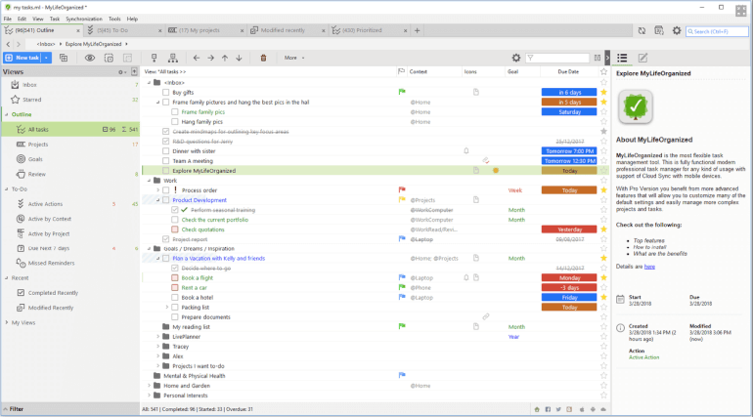Click the Friday due label on Book a hotel
Screen dimensions: 753x417
pos(569,298)
